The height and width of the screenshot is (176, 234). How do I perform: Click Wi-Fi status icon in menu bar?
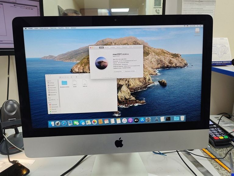pos(184,26)
